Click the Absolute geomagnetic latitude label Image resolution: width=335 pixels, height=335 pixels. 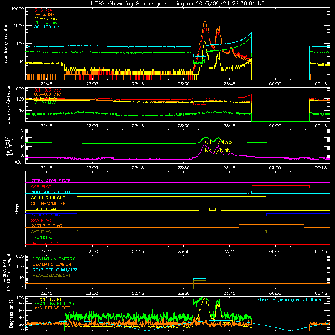(x=289, y=299)
